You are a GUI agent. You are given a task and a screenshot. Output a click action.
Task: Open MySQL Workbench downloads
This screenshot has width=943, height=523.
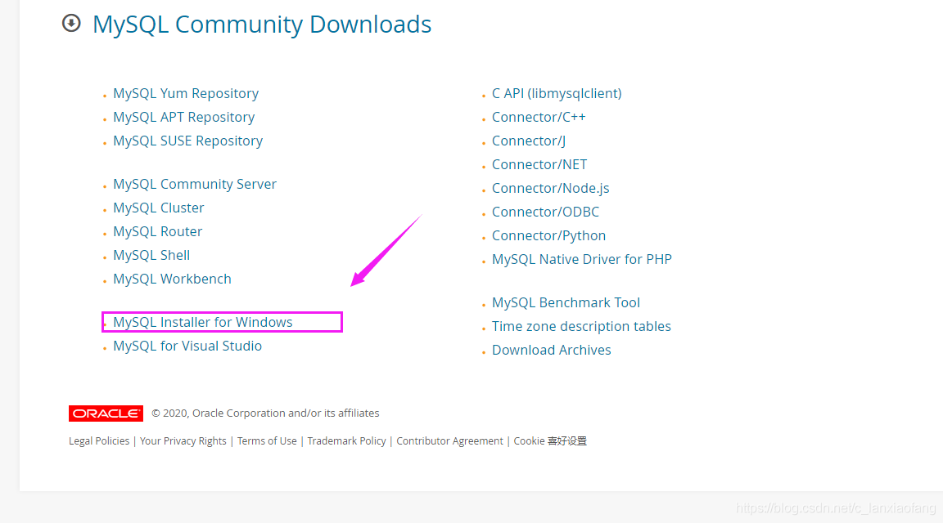172,279
